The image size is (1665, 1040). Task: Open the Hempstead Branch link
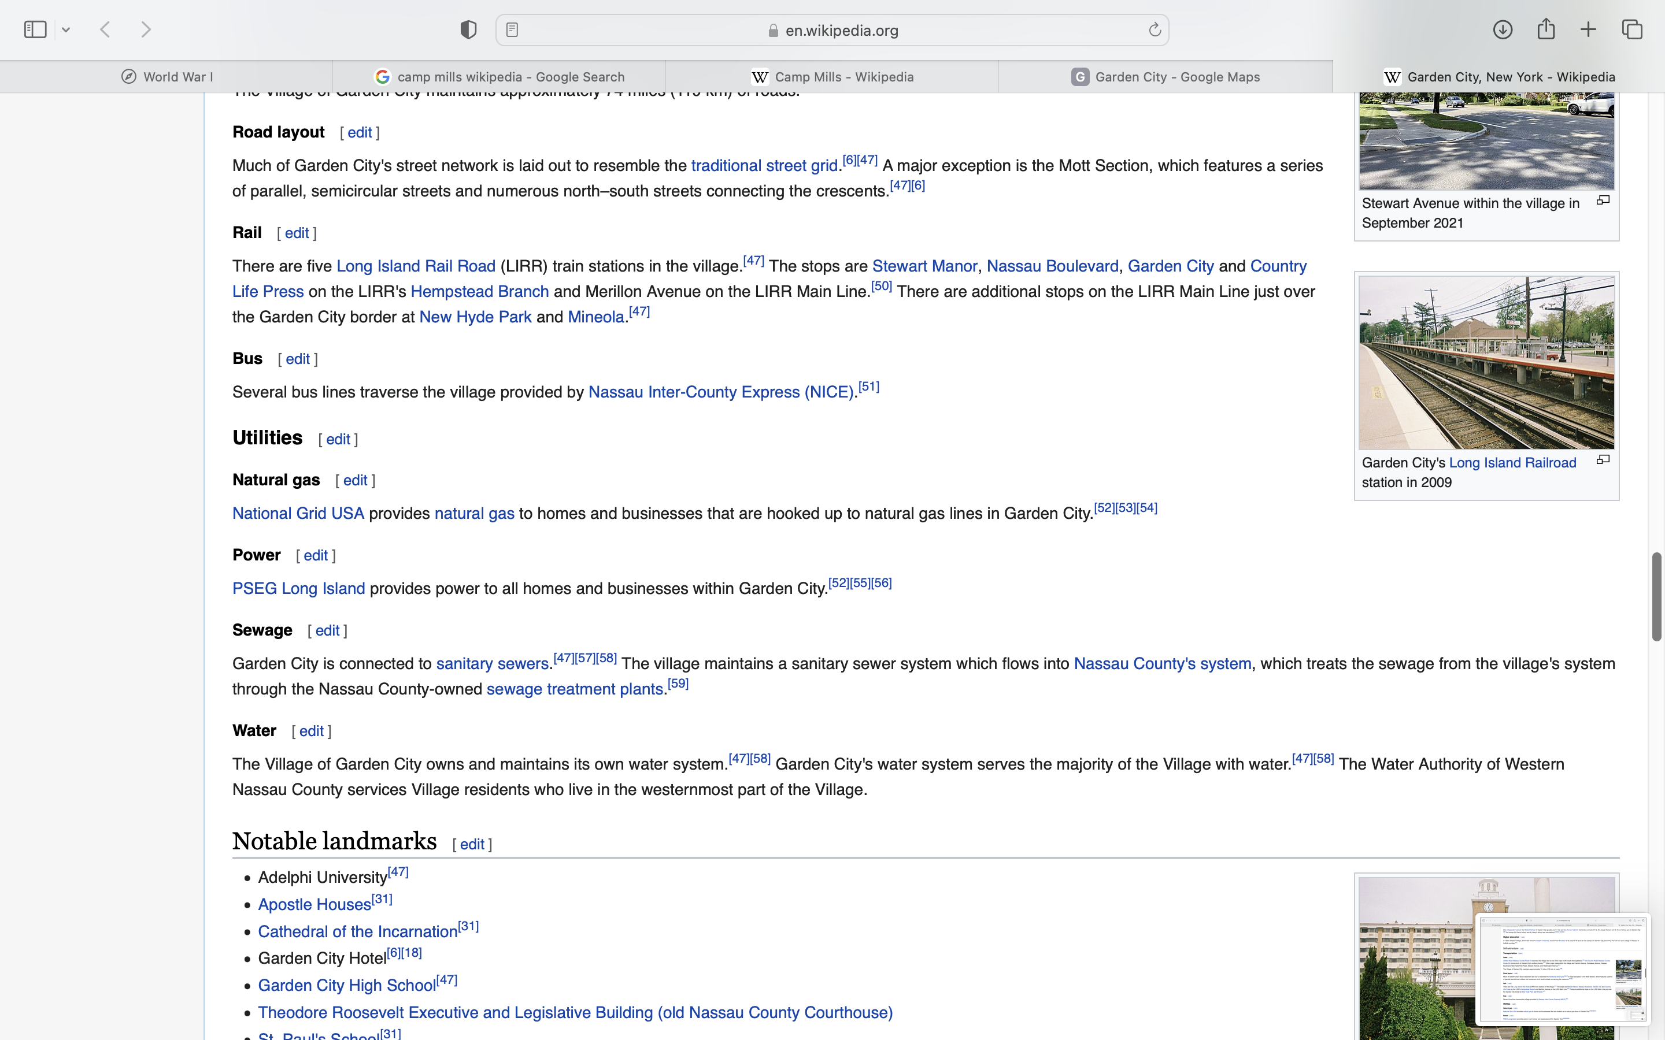pos(479,292)
